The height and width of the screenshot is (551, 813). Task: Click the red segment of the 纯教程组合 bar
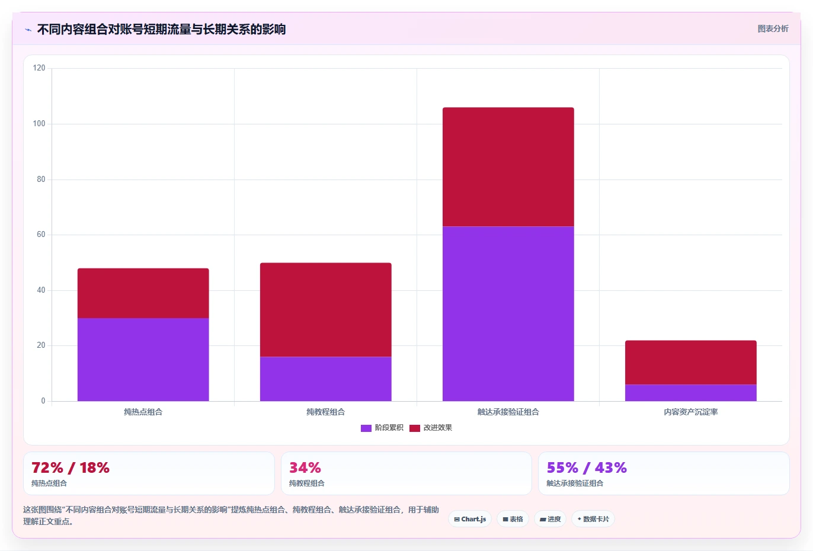pos(325,310)
